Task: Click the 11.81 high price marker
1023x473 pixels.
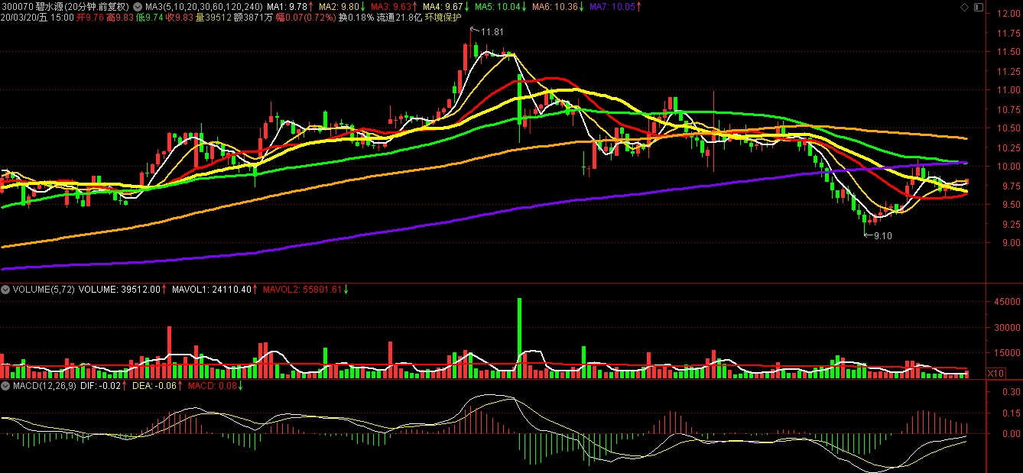Action: click(x=492, y=31)
